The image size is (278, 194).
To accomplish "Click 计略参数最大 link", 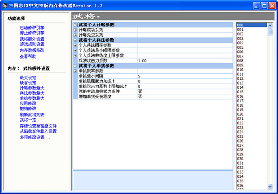I will [x=32, y=88].
